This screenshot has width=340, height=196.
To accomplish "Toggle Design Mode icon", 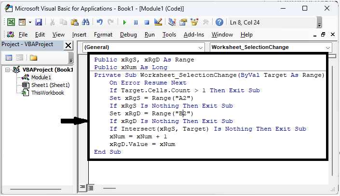I will coord(158,22).
